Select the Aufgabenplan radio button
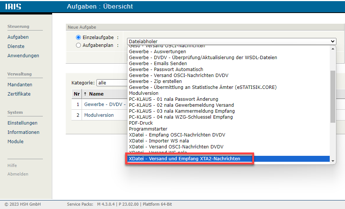 coord(78,45)
